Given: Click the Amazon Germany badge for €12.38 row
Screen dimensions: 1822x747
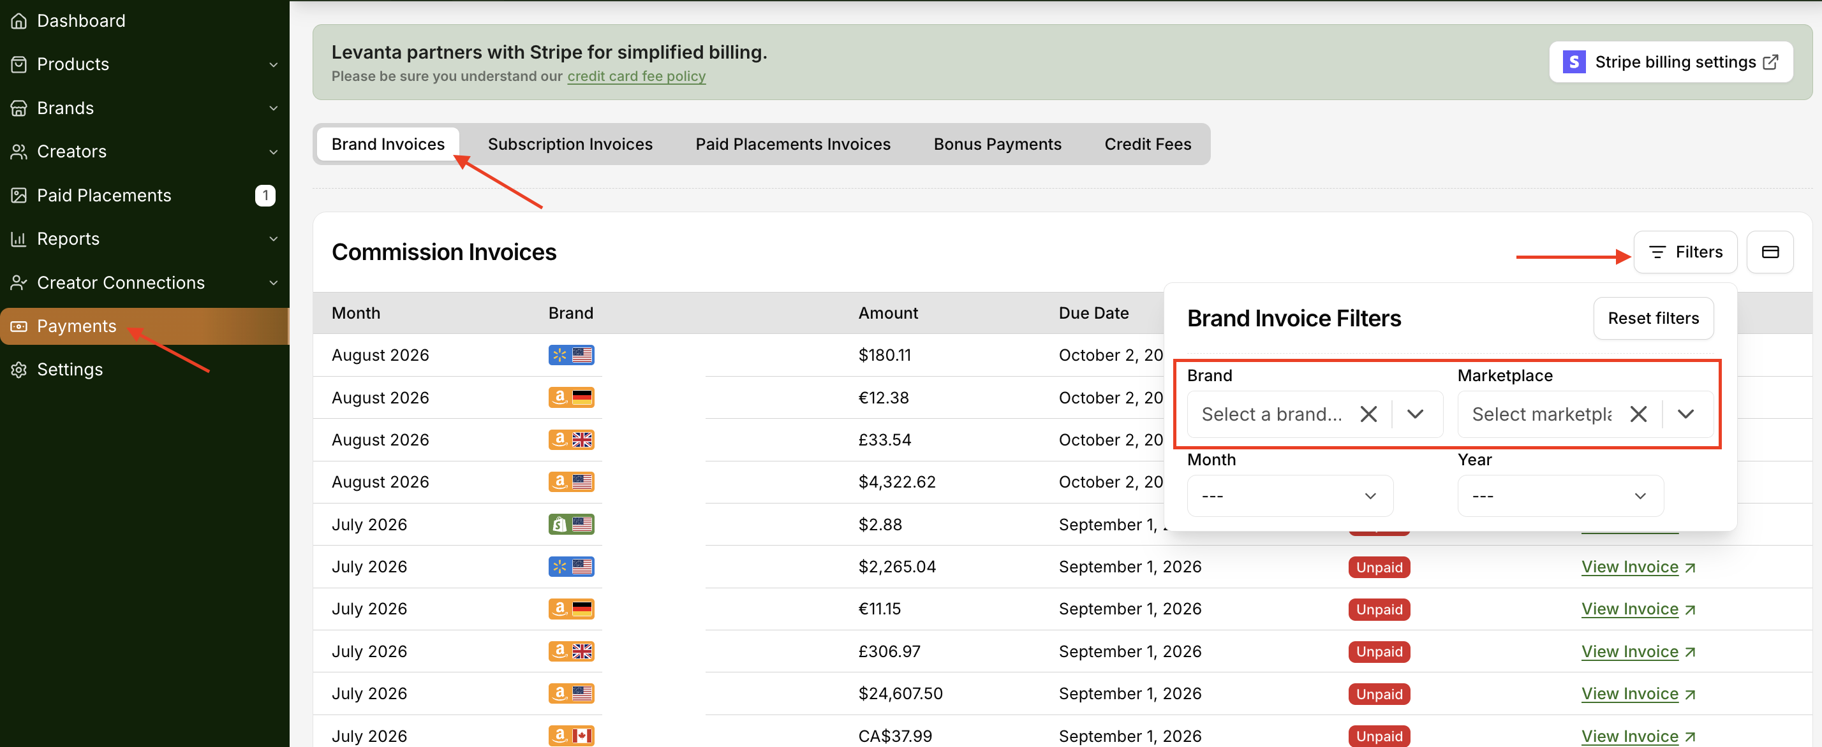Looking at the screenshot, I should 572,397.
